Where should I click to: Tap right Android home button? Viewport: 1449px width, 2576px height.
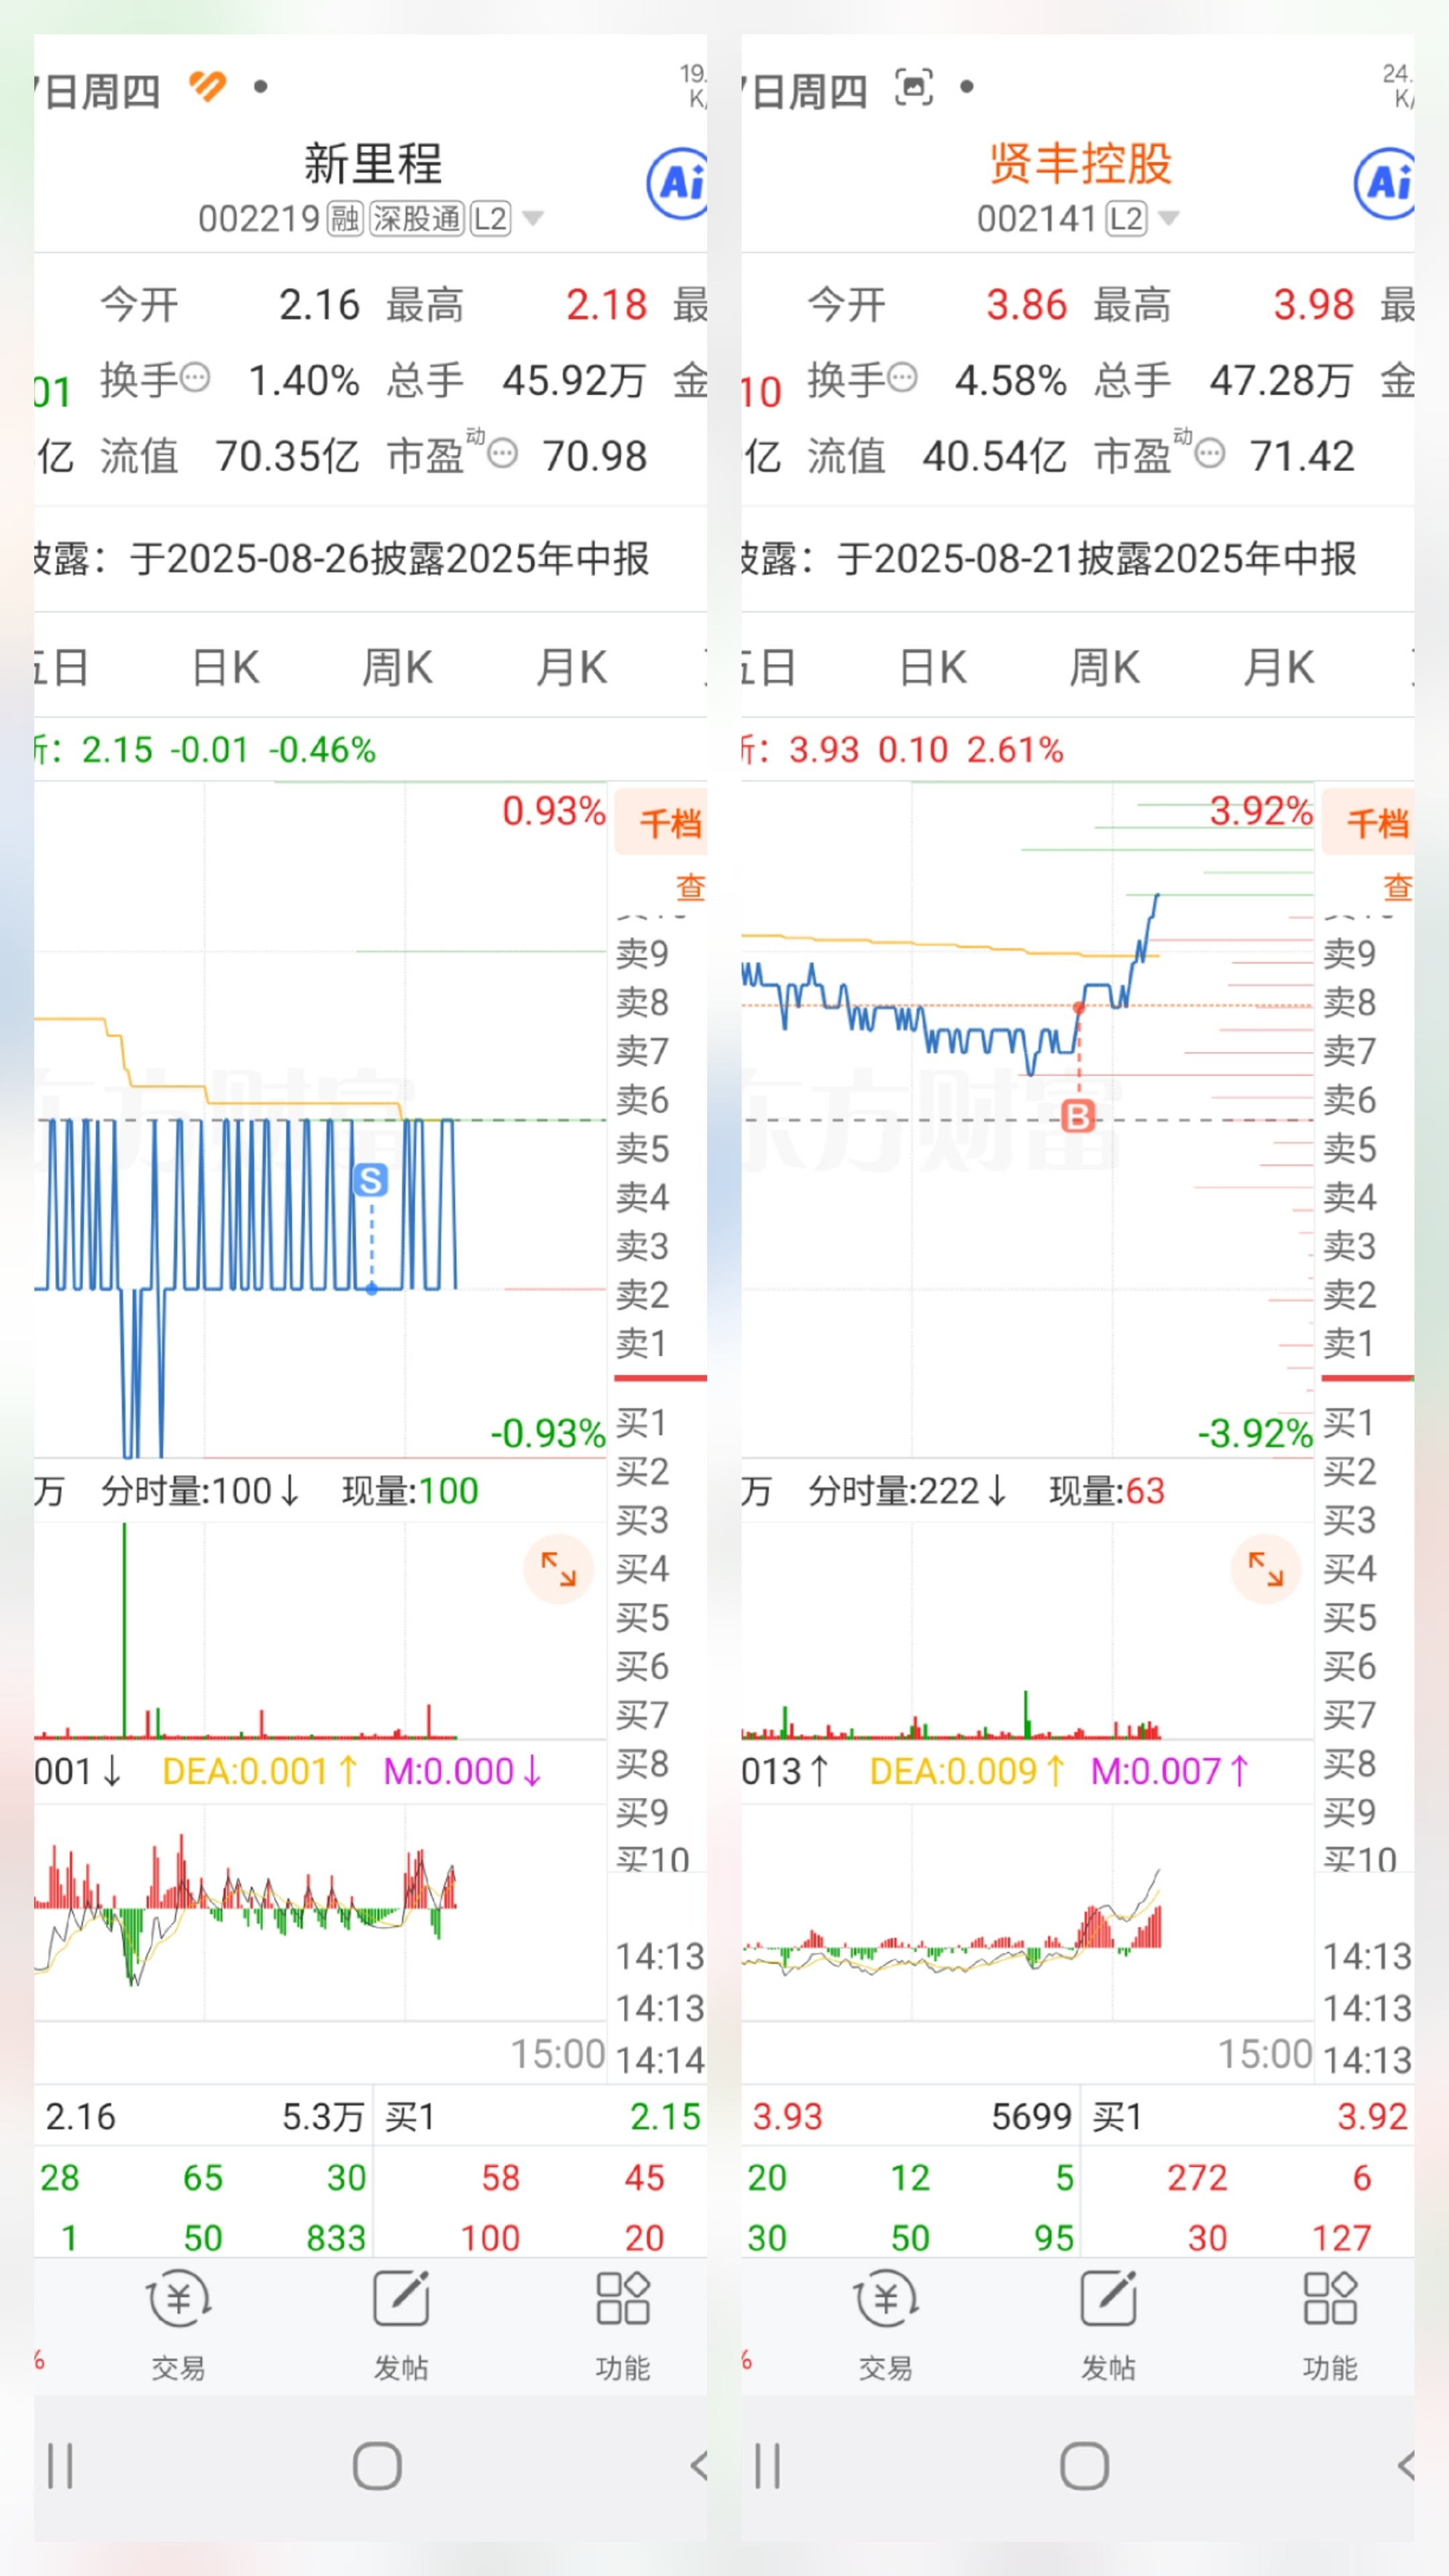coord(1084,2466)
